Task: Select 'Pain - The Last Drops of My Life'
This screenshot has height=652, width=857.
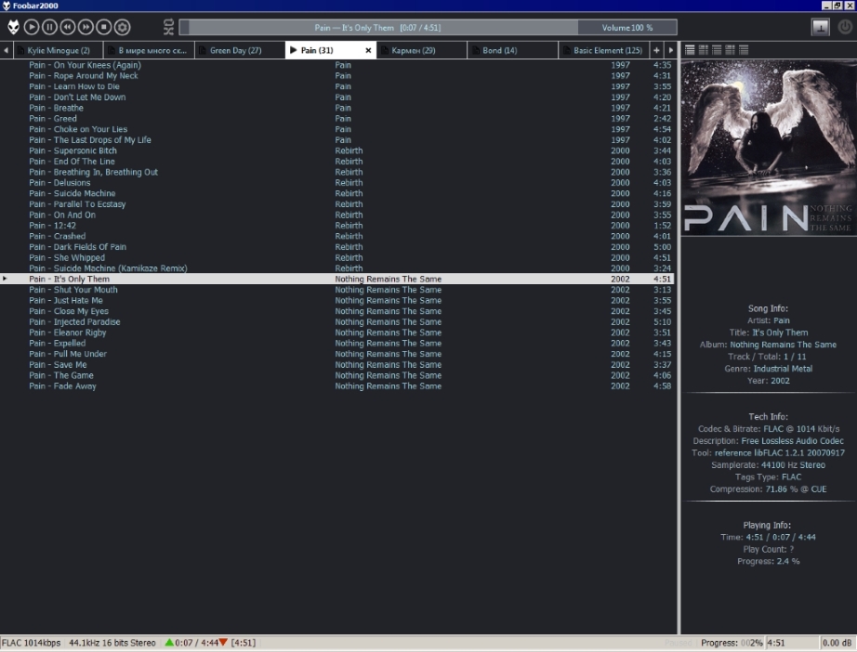Action: point(336,140)
